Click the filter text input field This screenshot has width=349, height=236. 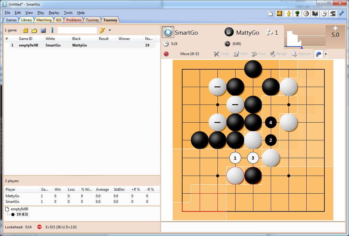[x=77, y=30]
